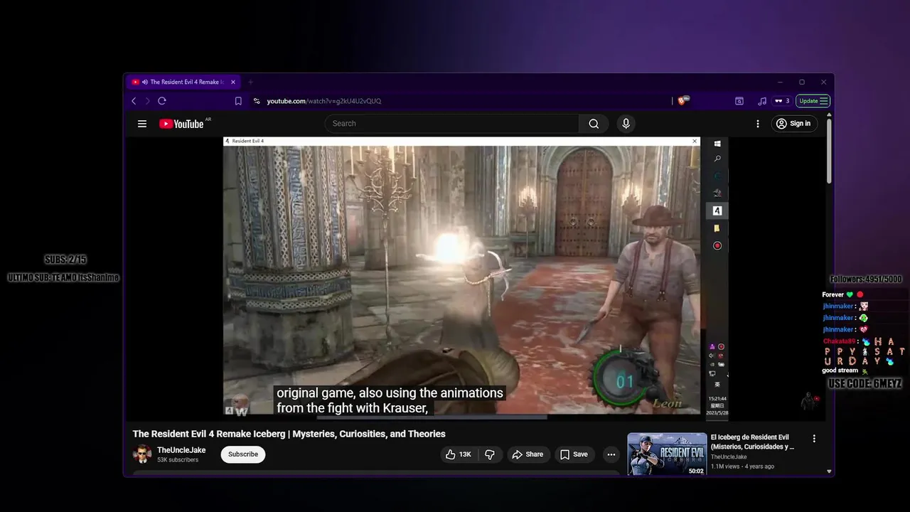Screen dimensions: 910x512
Task: Go to YouTube home via logo
Action: click(182, 124)
